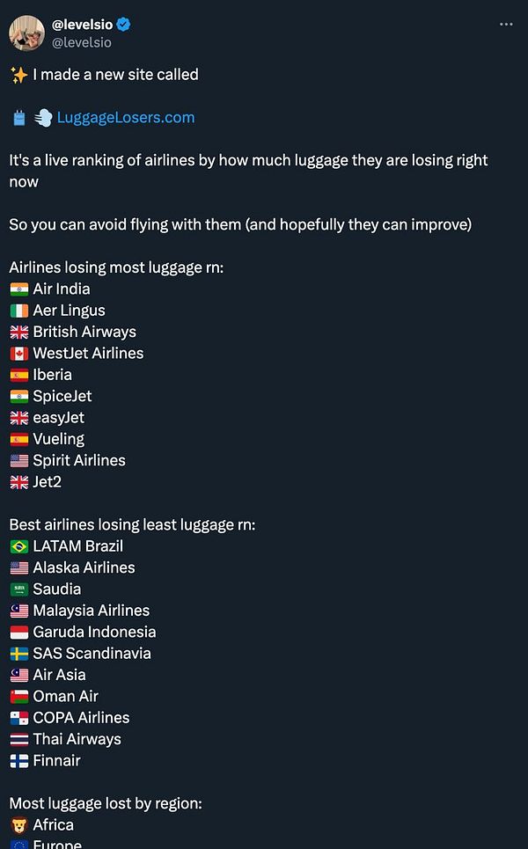
Task: Click the grey @levelsio handle
Action: point(82,41)
